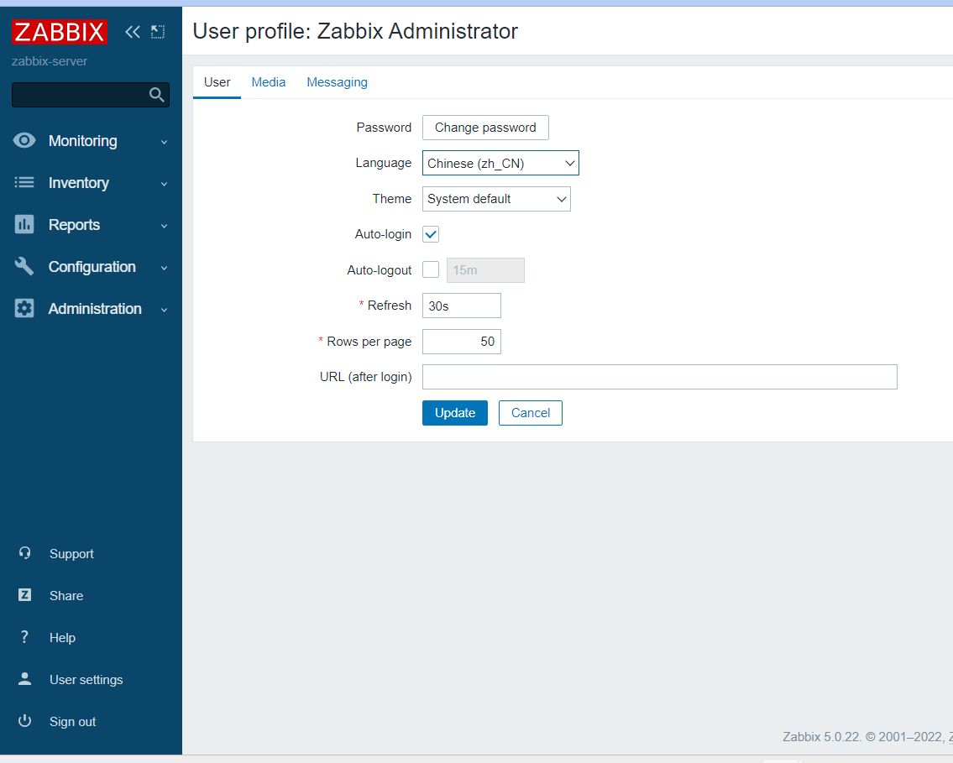This screenshot has height=763, width=953.
Task: Open the Language dropdown
Action: click(x=500, y=163)
